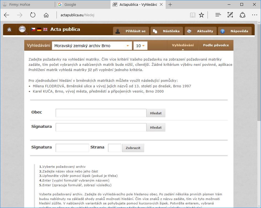This screenshot has height=208, width=261.
Task: Go back in browser history
Action: click(x=7, y=15)
